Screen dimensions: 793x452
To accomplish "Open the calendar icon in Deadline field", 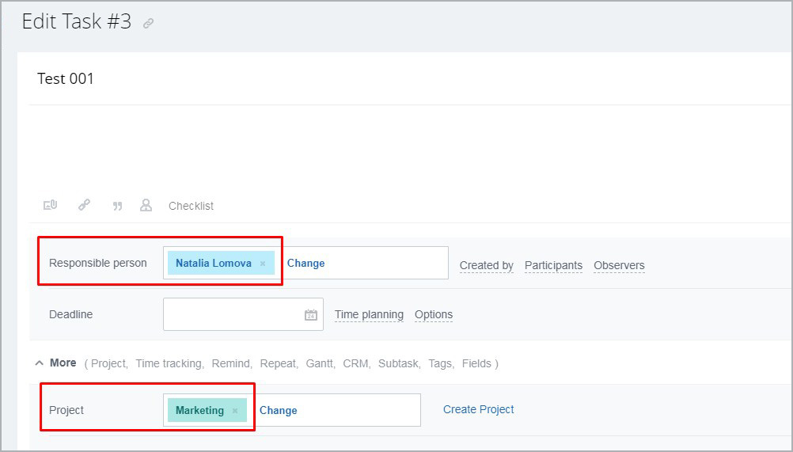I will 311,315.
